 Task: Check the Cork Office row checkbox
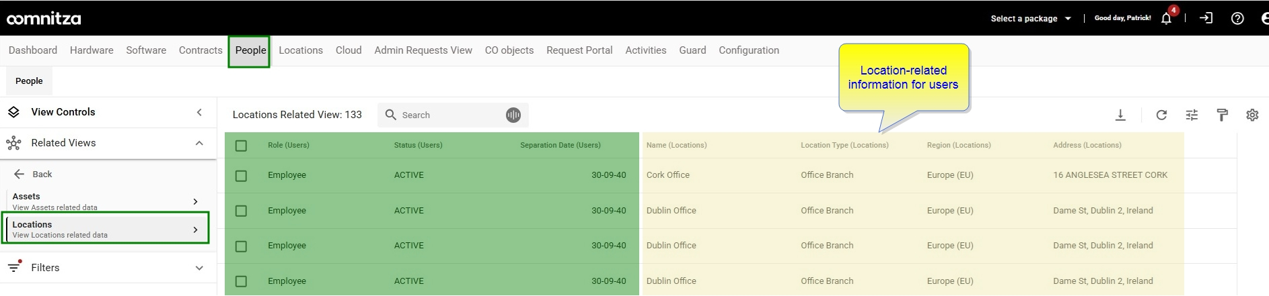click(x=241, y=176)
